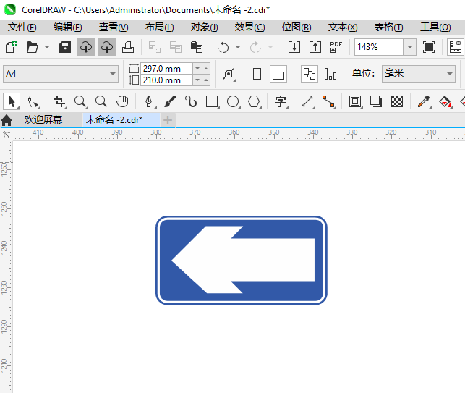Click the Import icon
The width and height of the screenshot is (465, 393).
tap(294, 47)
